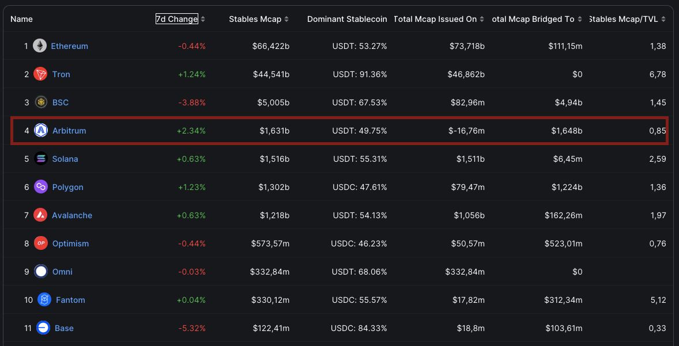
Task: Sort by Total Mcap Bridged To arrows
Action: click(x=580, y=19)
